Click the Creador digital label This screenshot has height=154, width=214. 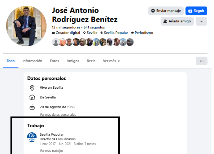tap(68, 33)
